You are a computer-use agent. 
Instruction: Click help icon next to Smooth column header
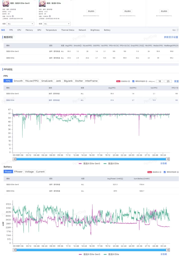pos(81,46)
